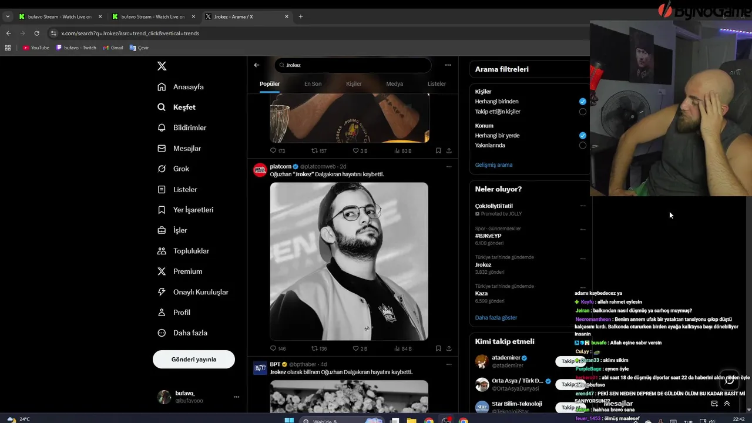Reply to the top post with 173 replies
Image resolution: width=752 pixels, height=423 pixels.
[x=273, y=151]
